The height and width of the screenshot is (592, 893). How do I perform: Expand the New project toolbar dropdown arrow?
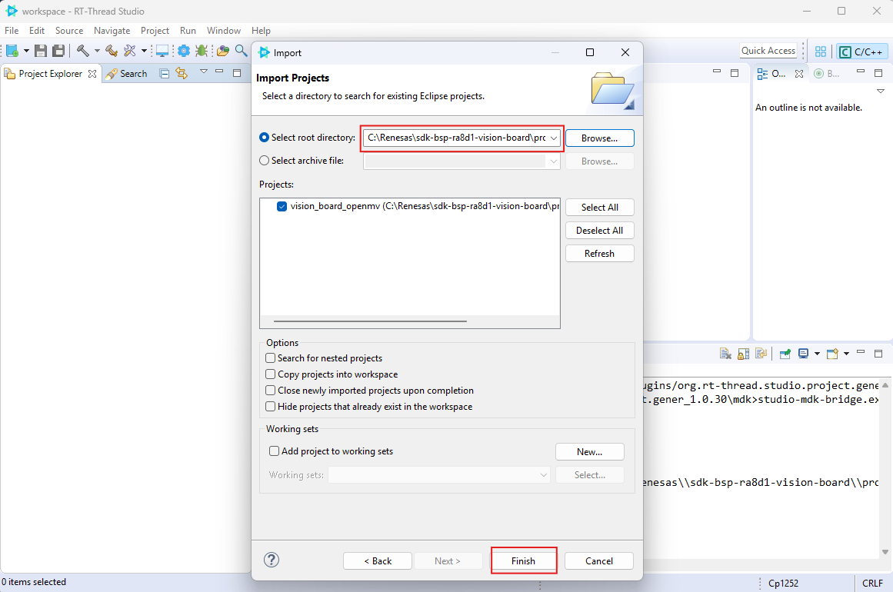pos(26,51)
